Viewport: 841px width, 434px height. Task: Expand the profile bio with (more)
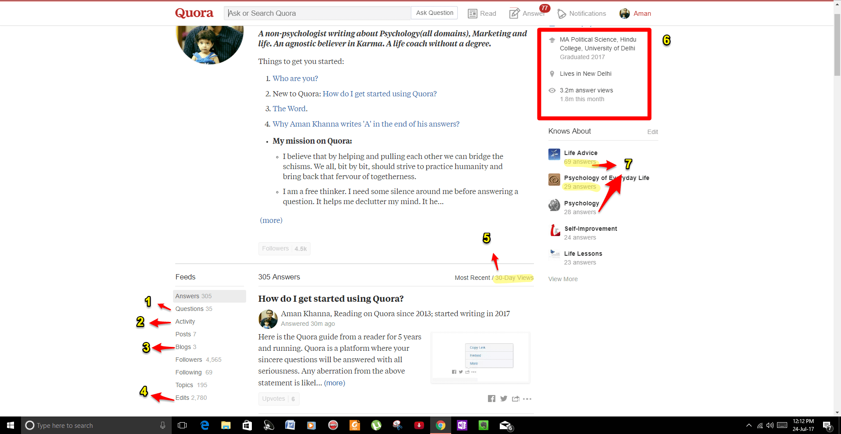click(271, 220)
